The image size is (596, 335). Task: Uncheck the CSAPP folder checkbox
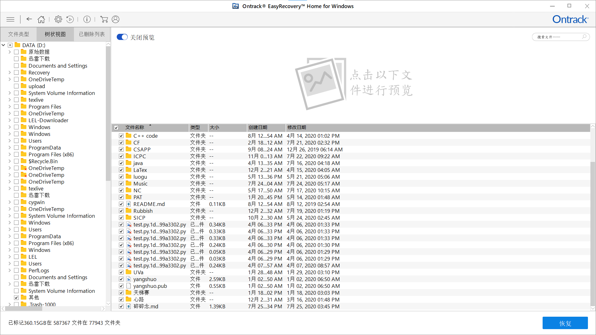click(121, 150)
